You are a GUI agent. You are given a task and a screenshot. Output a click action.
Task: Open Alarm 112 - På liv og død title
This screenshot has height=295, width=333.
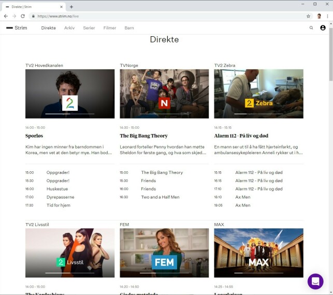[241, 136]
